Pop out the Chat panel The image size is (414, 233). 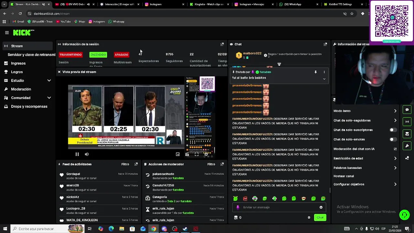coord(325,44)
